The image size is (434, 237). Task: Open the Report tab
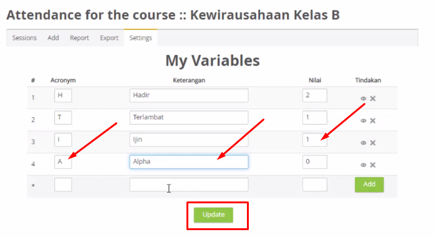coord(79,38)
